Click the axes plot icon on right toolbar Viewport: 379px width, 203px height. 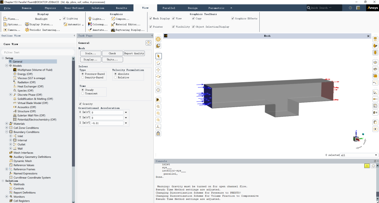tap(375, 92)
